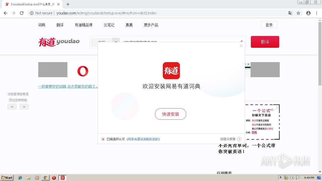Toggle the service terms agreement radio button

[x=103, y=139]
